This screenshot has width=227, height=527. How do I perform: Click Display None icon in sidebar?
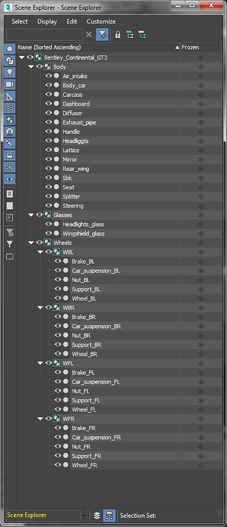(10, 206)
